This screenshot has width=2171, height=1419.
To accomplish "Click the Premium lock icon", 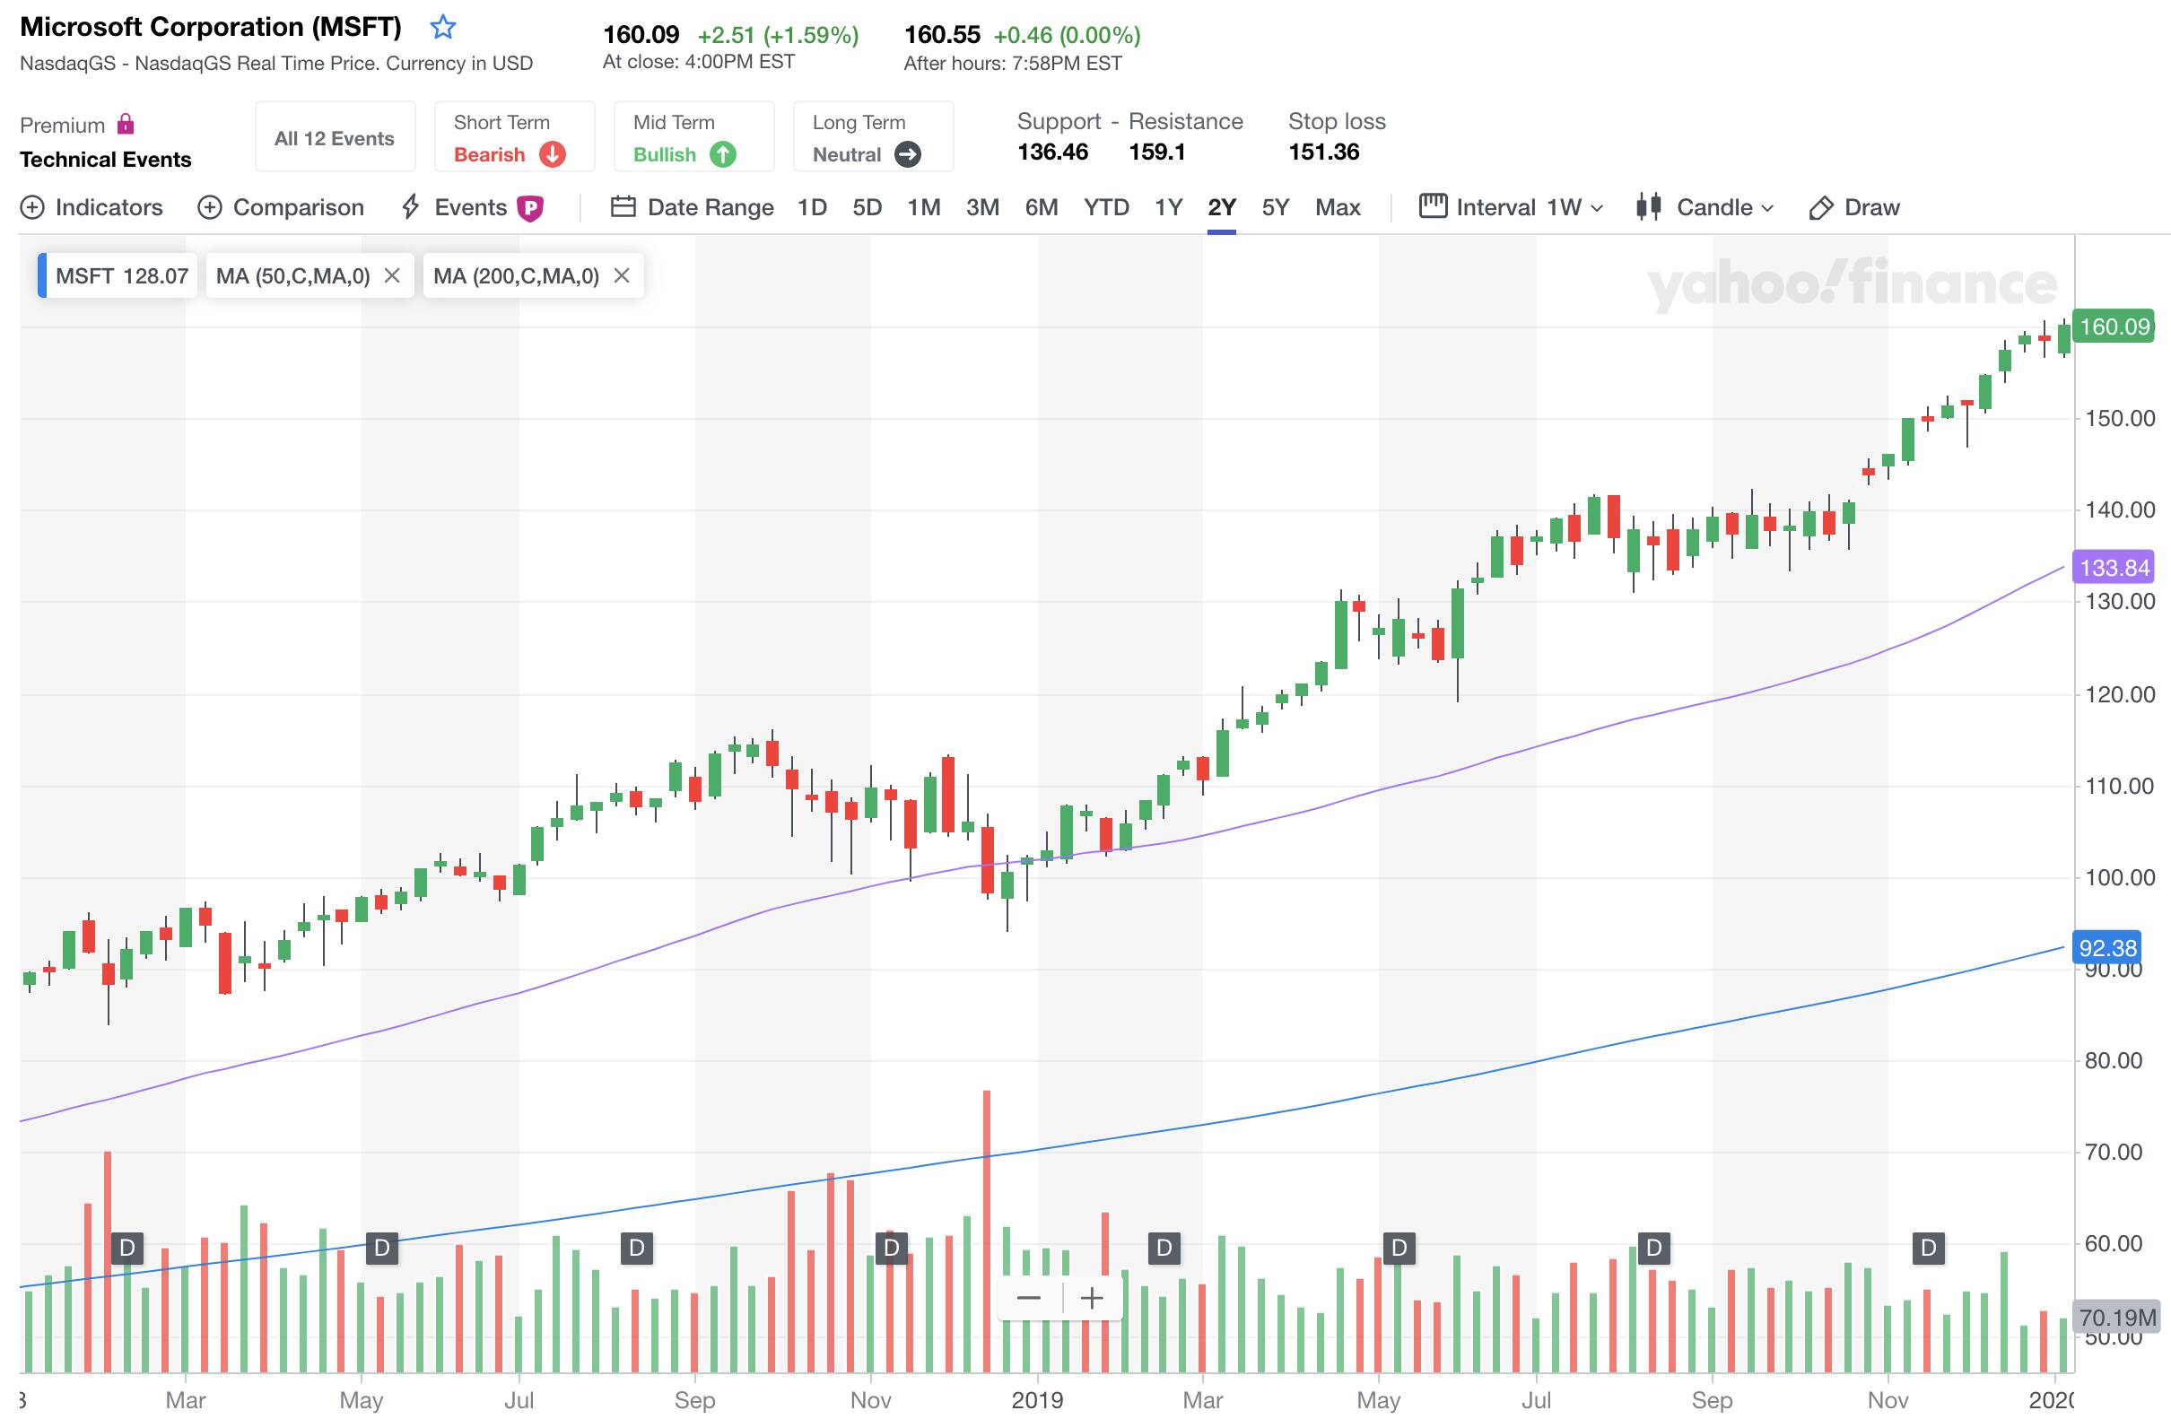I will tap(126, 124).
